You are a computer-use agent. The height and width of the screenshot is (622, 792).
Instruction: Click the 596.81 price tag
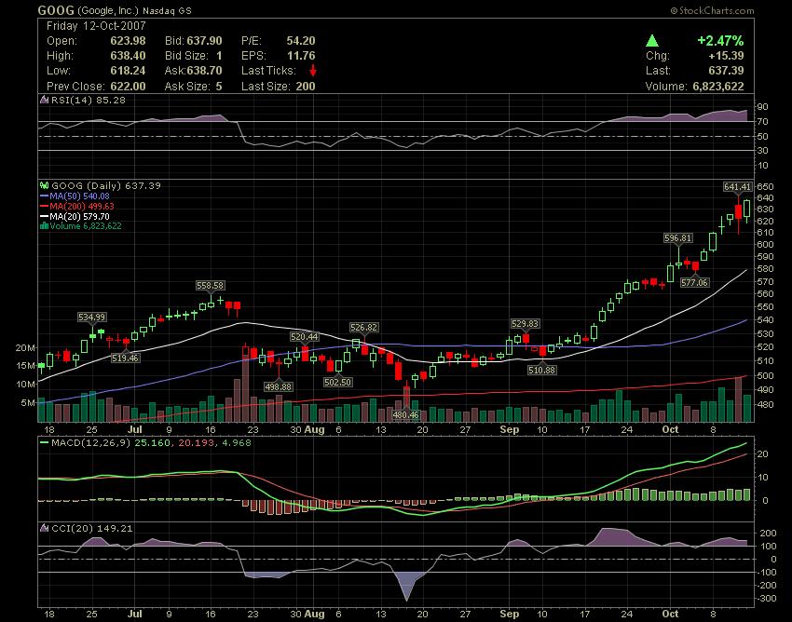tap(677, 237)
